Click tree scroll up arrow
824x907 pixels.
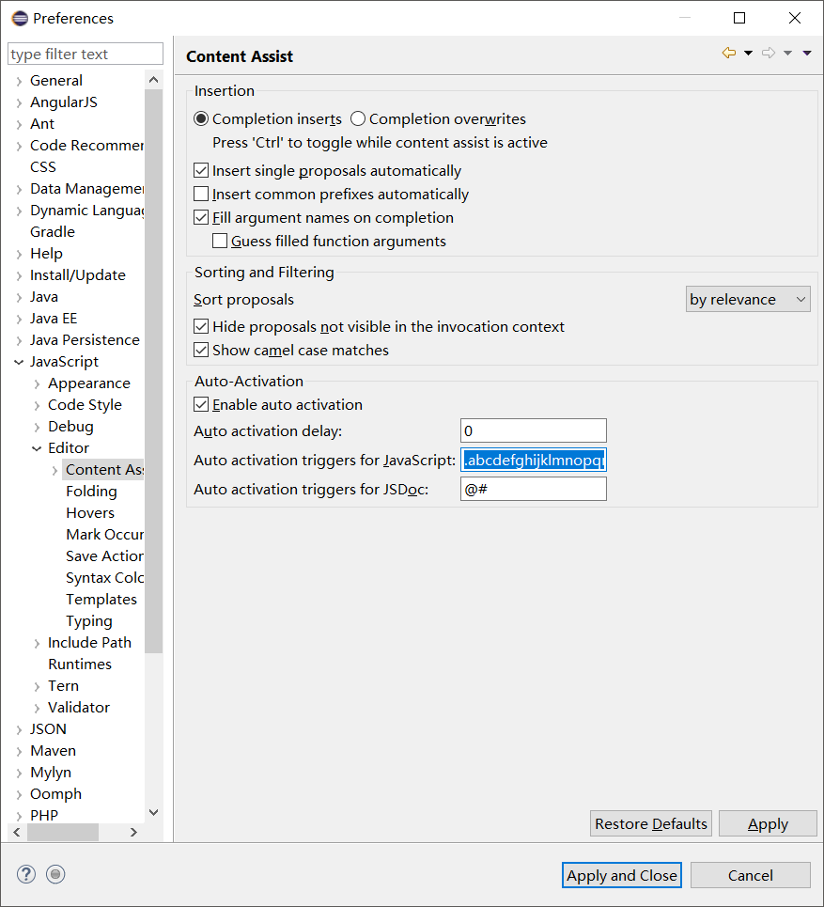click(x=154, y=80)
